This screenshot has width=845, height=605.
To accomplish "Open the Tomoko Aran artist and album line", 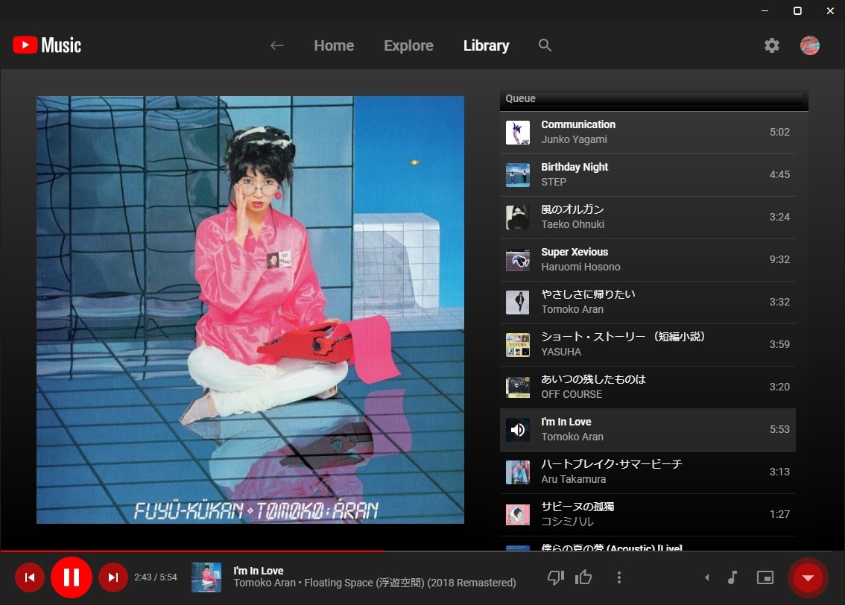I will point(375,583).
